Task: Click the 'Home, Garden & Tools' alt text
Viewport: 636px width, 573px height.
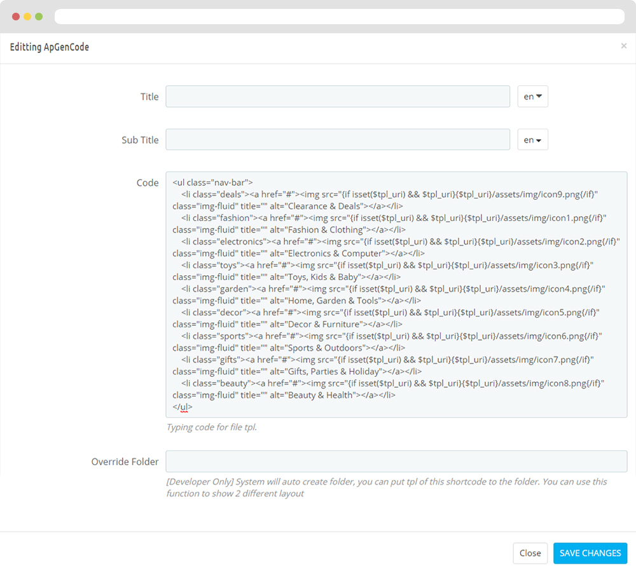Action: 333,301
